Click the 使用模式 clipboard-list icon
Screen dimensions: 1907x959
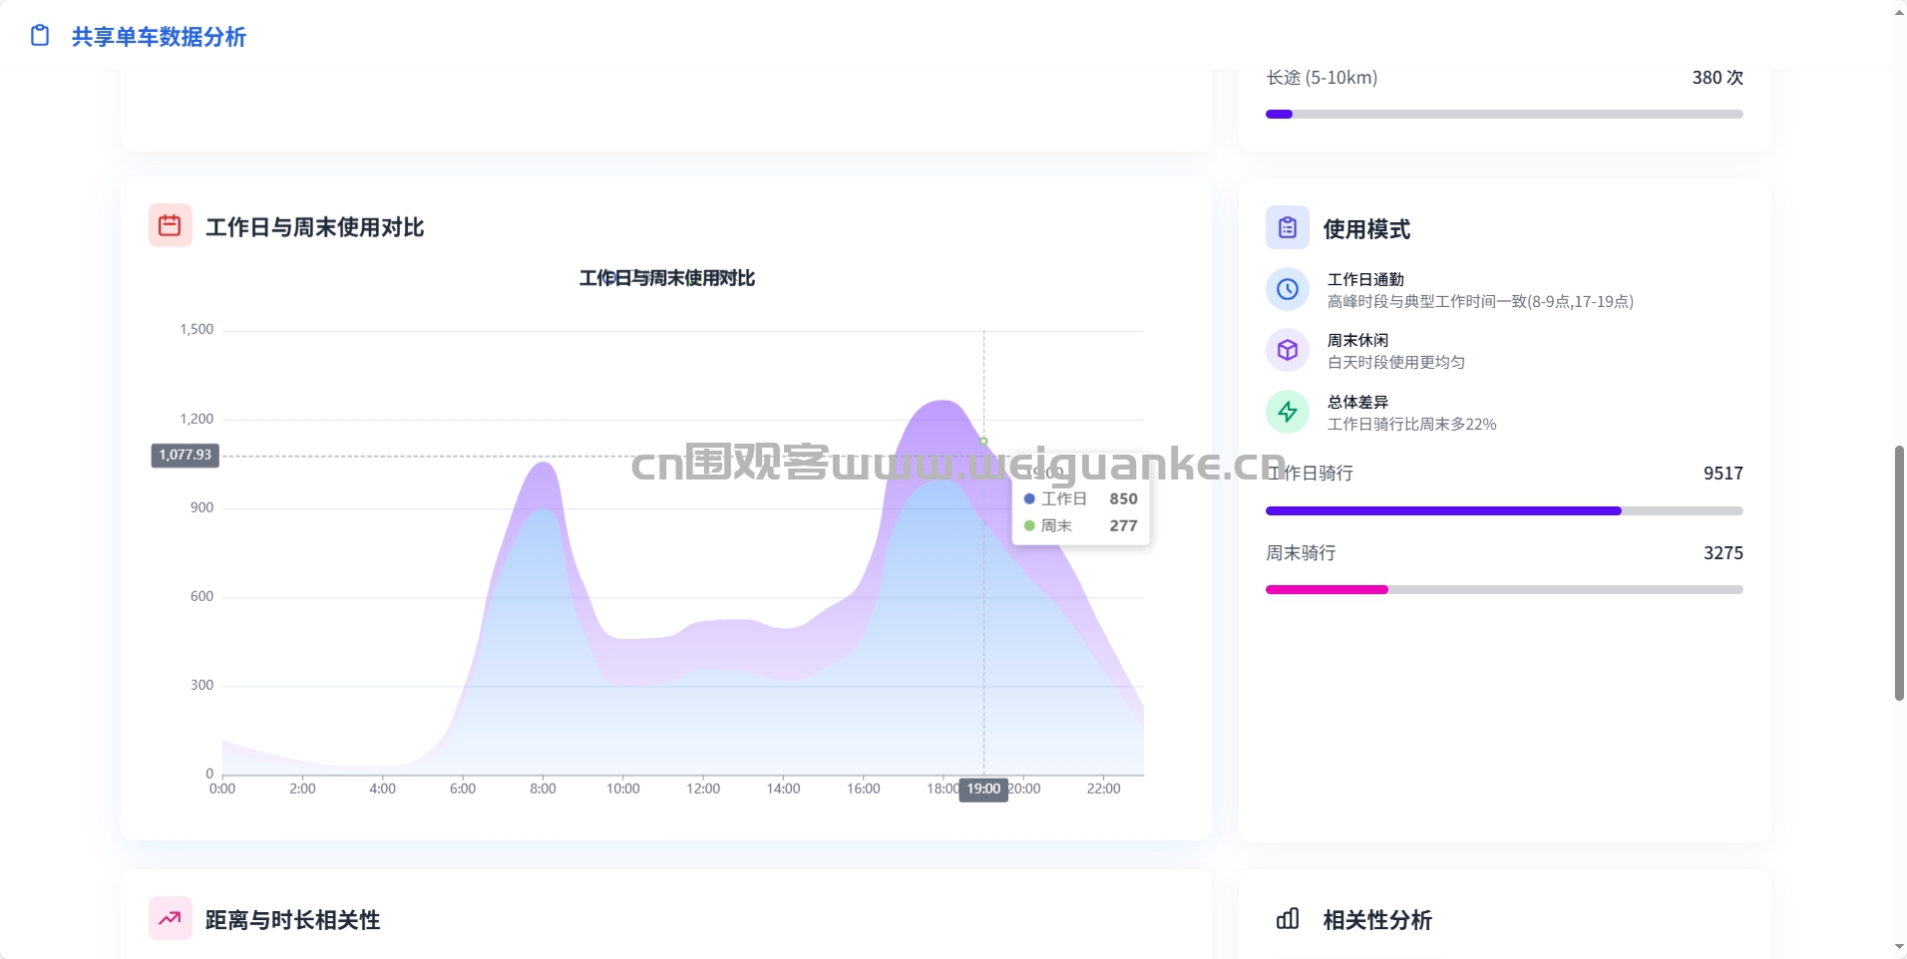(x=1287, y=227)
